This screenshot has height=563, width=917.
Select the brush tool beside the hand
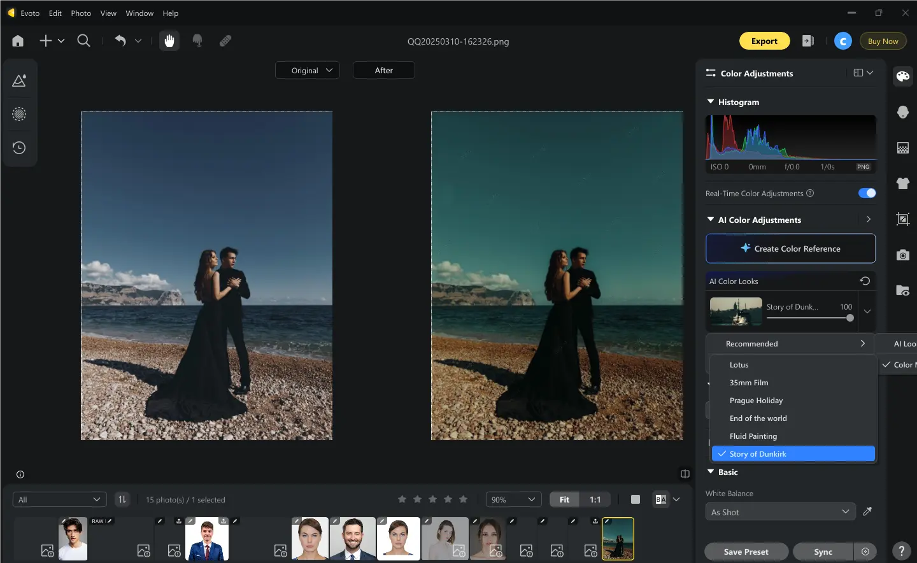pos(197,41)
